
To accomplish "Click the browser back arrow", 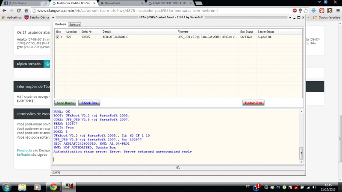I will pos(4,10).
